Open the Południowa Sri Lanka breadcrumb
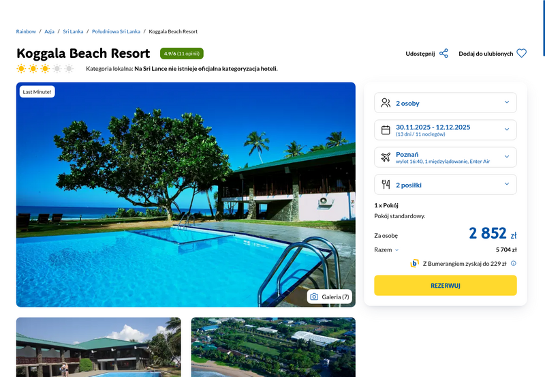Viewport: 545px width, 377px height. point(116,31)
